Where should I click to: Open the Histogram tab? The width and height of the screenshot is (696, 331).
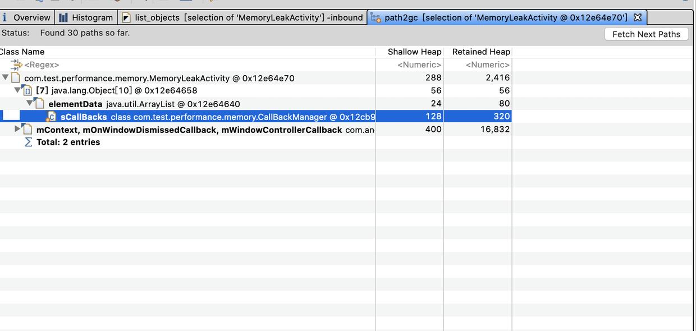click(x=86, y=17)
